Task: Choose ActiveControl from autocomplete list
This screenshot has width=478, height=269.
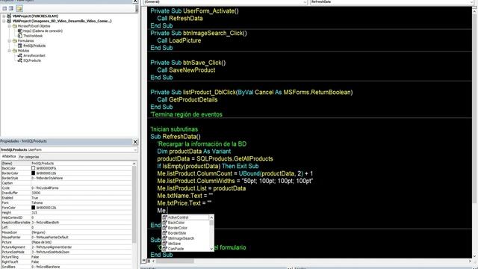Action: pos(185,217)
